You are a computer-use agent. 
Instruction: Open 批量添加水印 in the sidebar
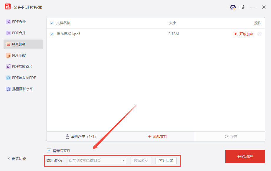[23, 89]
